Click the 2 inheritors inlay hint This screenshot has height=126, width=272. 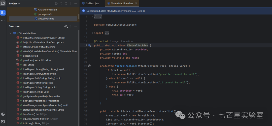point(127,41)
